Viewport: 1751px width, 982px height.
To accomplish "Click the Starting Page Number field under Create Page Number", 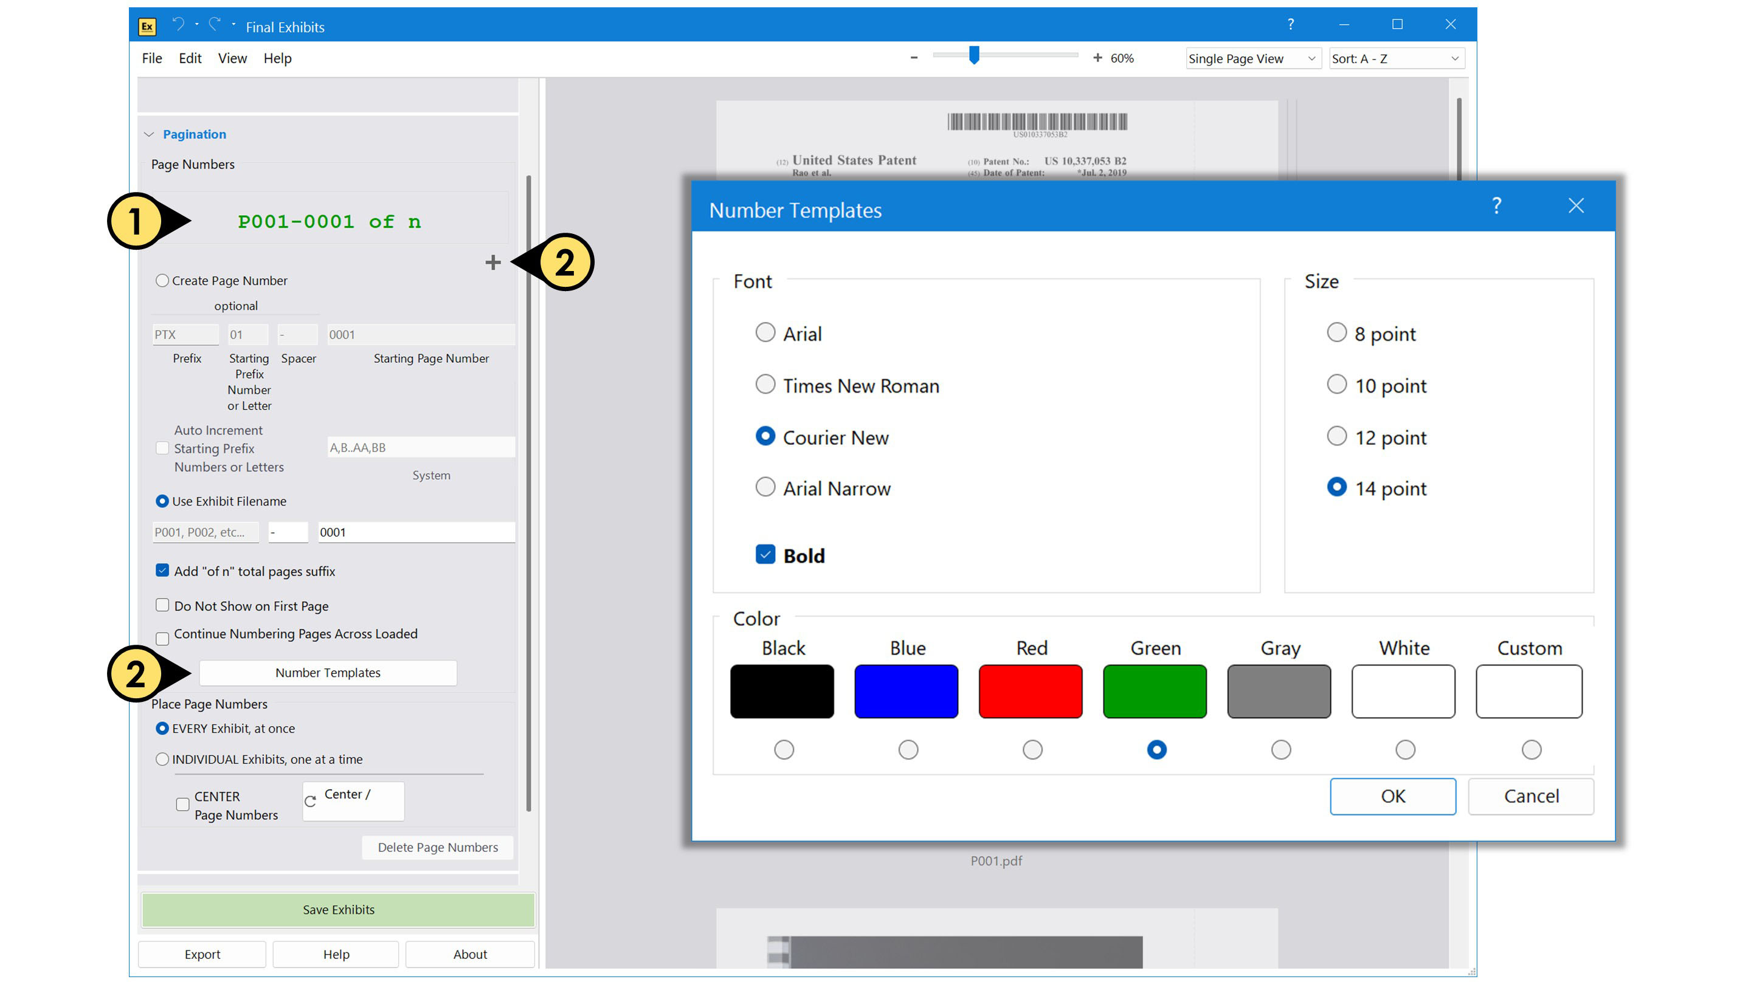I will tap(421, 334).
